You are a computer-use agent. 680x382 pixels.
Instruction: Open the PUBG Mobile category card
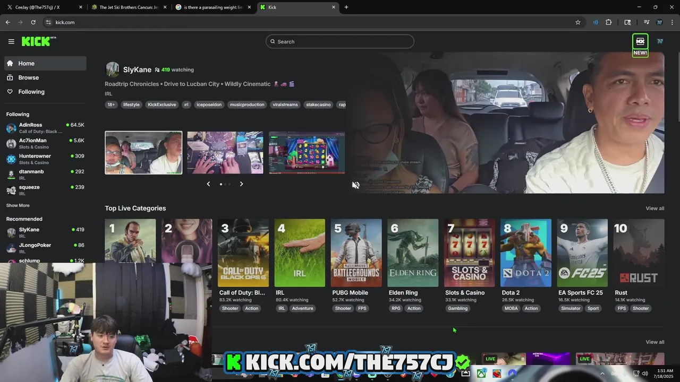point(356,253)
